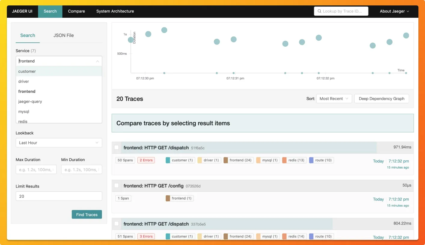The image size is (425, 245).
Task: Go to the Compare page
Action: [76, 11]
